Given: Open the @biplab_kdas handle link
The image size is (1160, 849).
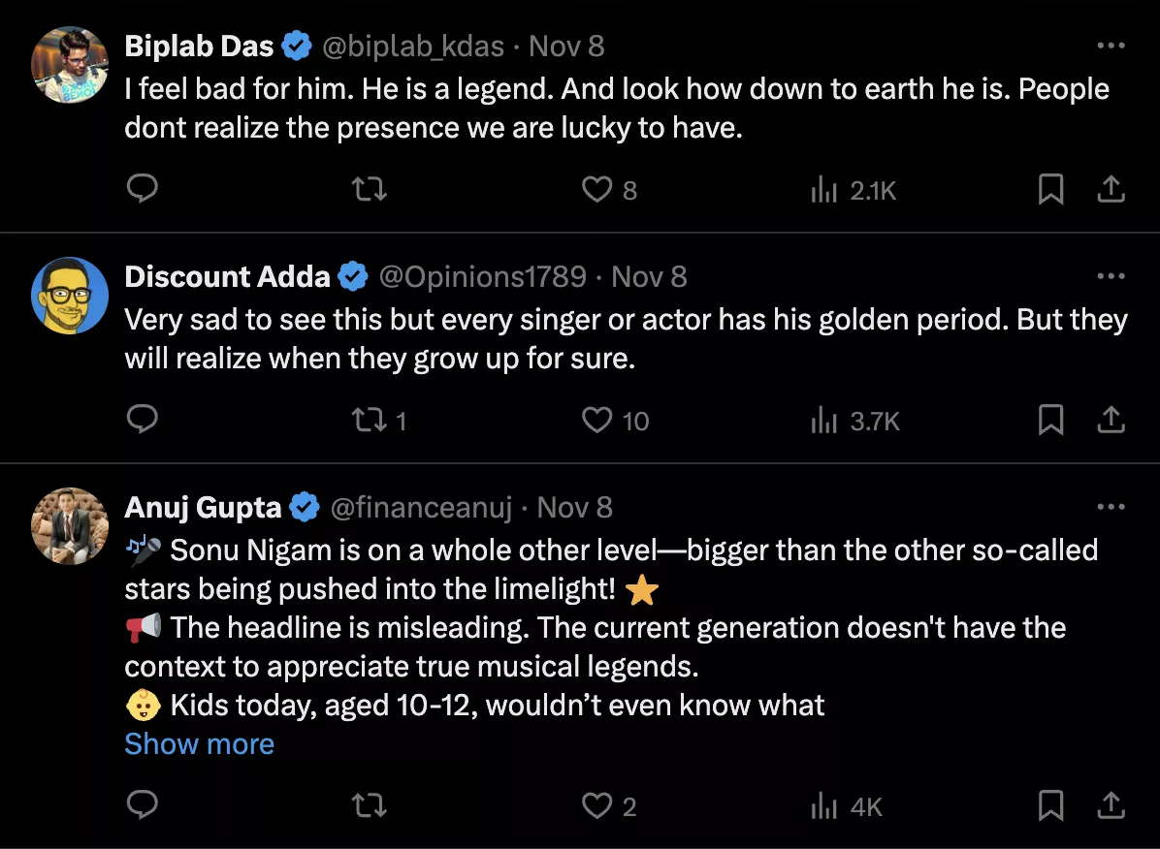Looking at the screenshot, I should click(x=412, y=46).
